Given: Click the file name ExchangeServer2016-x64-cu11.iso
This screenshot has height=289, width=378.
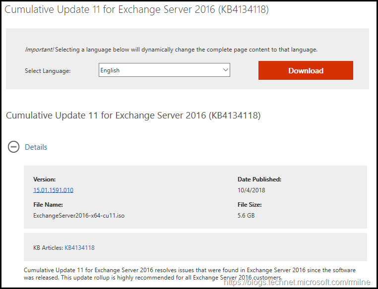Looking at the screenshot, I should 79,215.
